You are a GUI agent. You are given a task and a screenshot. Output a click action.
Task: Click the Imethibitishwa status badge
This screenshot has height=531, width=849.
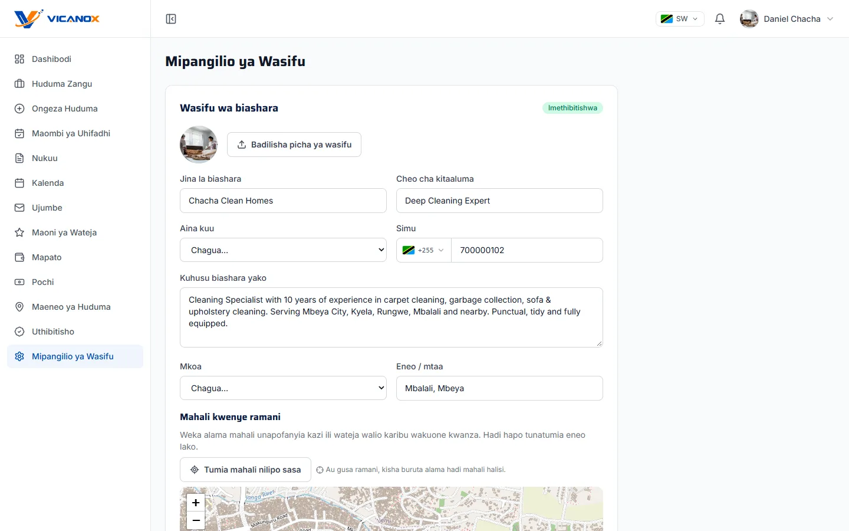tap(572, 108)
